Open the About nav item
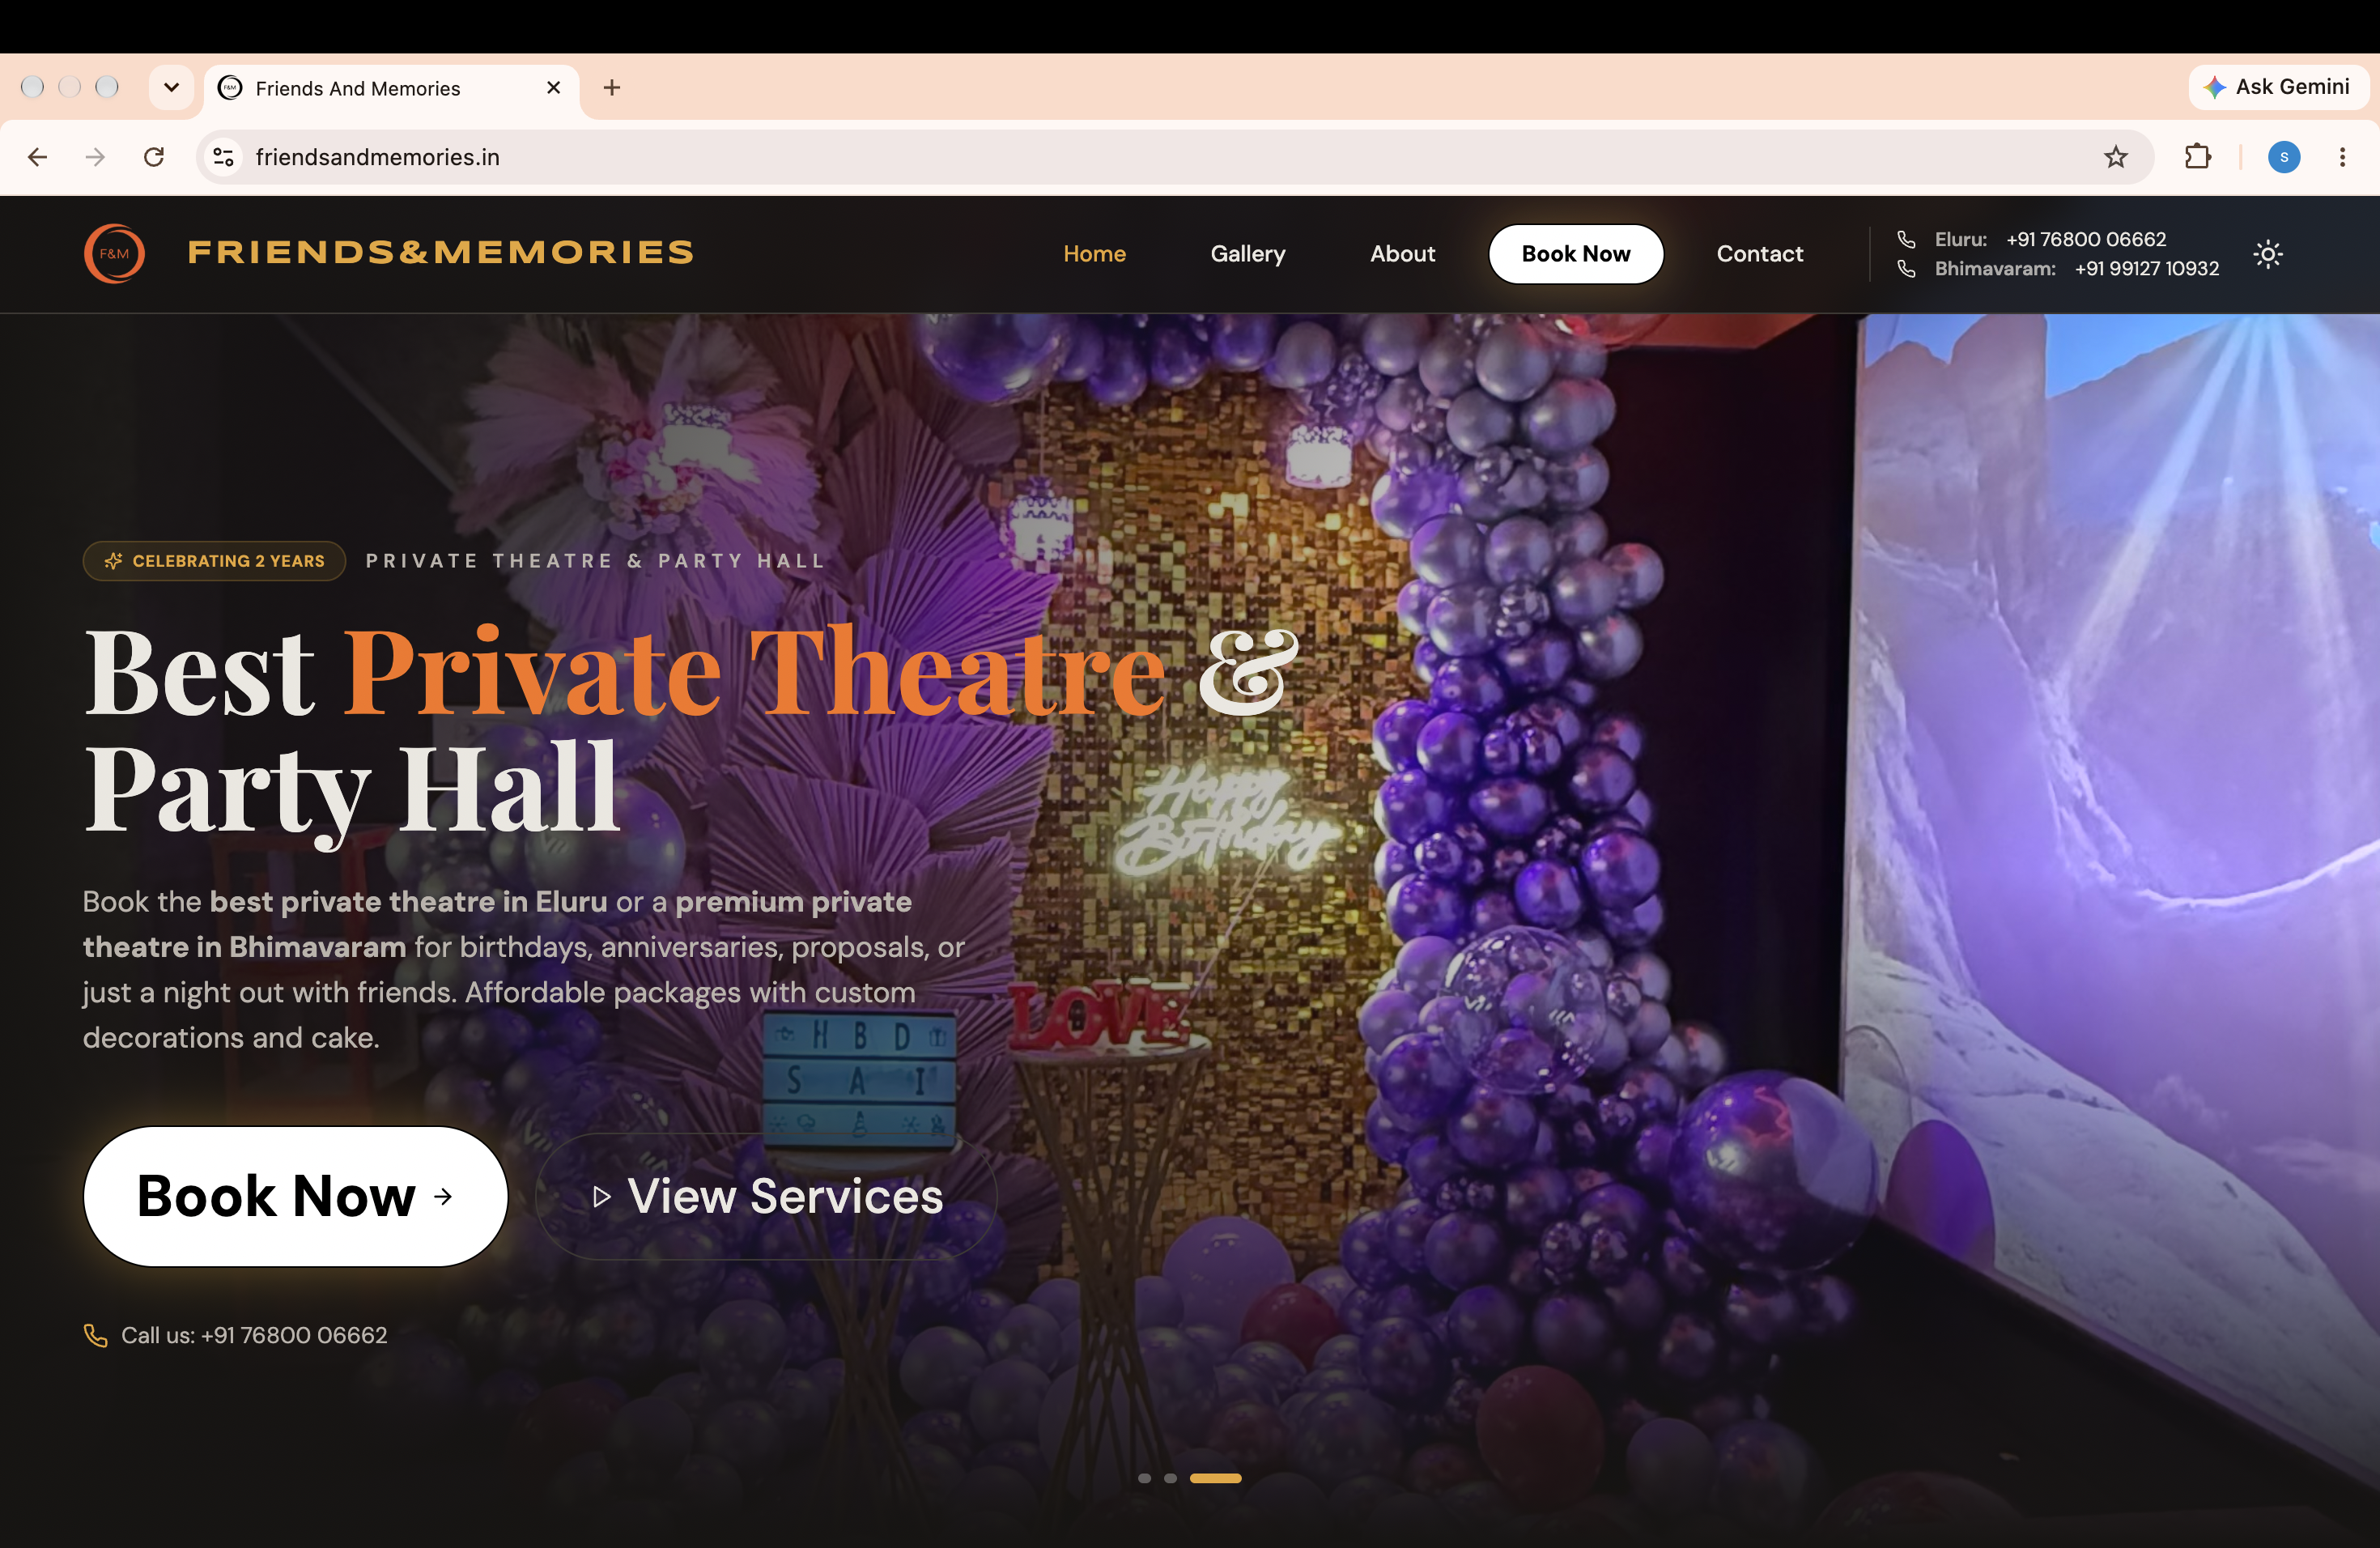The height and width of the screenshot is (1548, 2380). [1402, 254]
